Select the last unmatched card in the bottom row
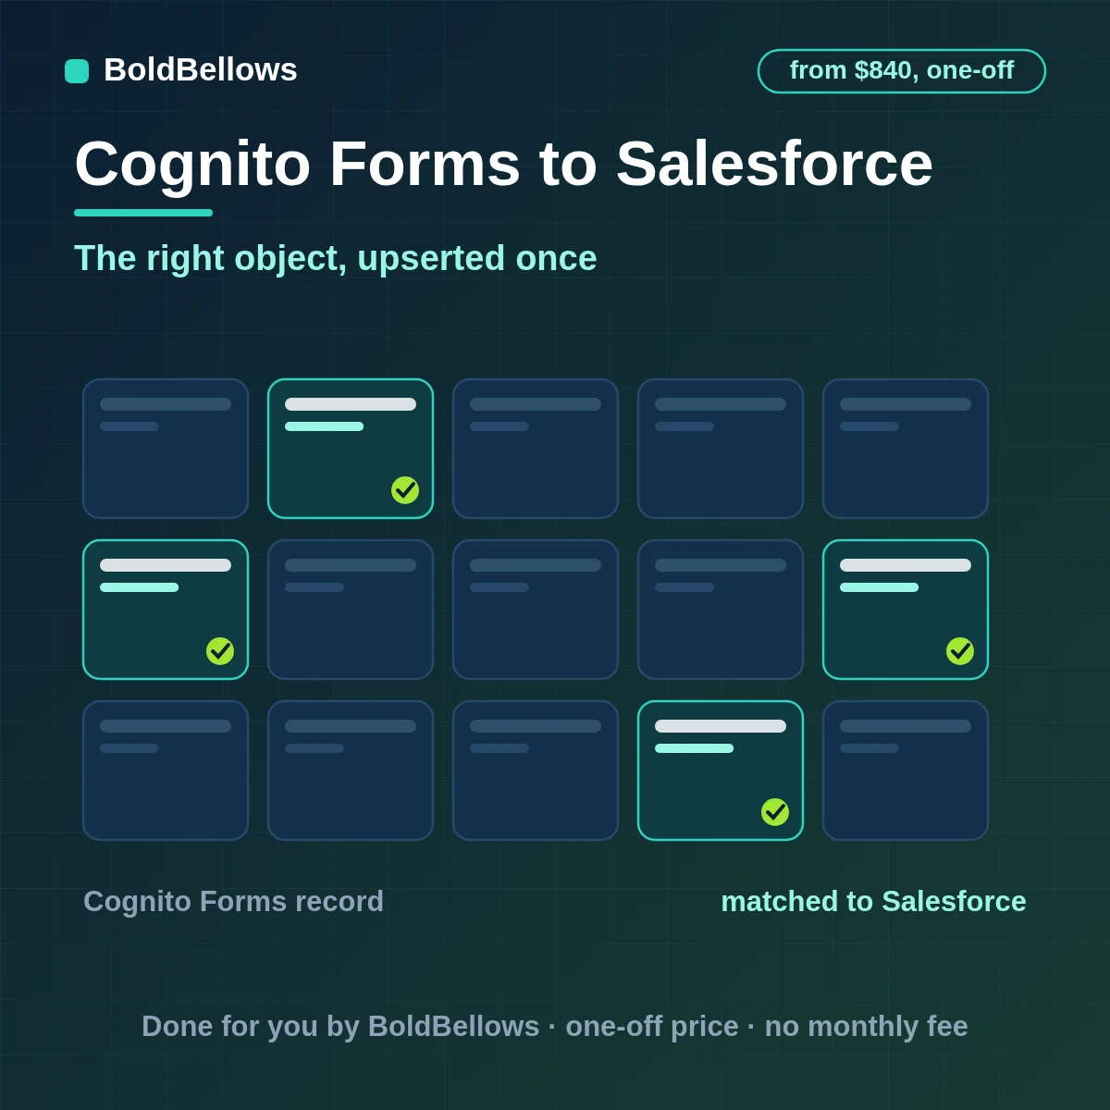The image size is (1110, 1110). click(x=906, y=771)
